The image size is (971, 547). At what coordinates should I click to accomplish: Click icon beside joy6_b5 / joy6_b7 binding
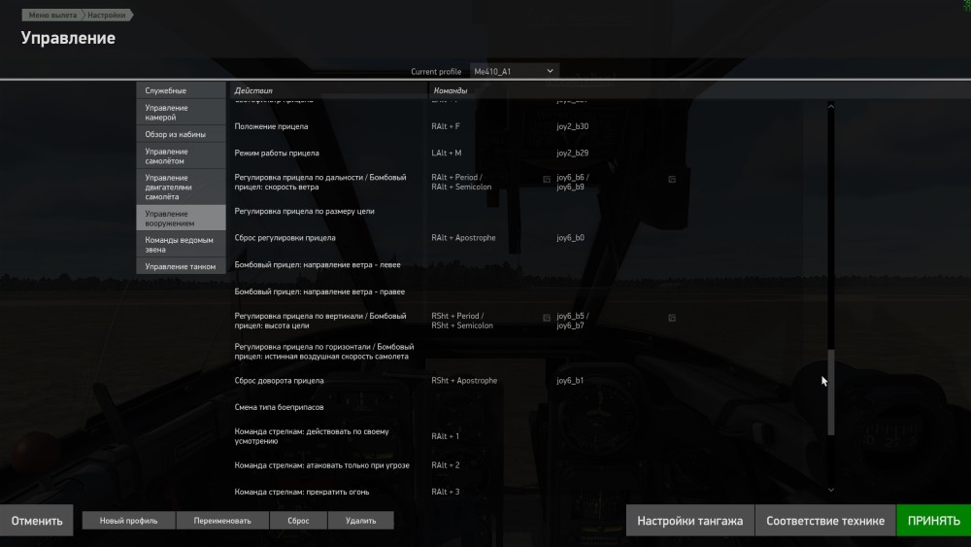(x=672, y=318)
